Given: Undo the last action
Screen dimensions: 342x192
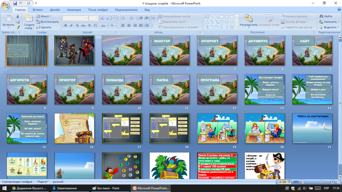Looking at the screenshot, I should (x=20, y=3).
